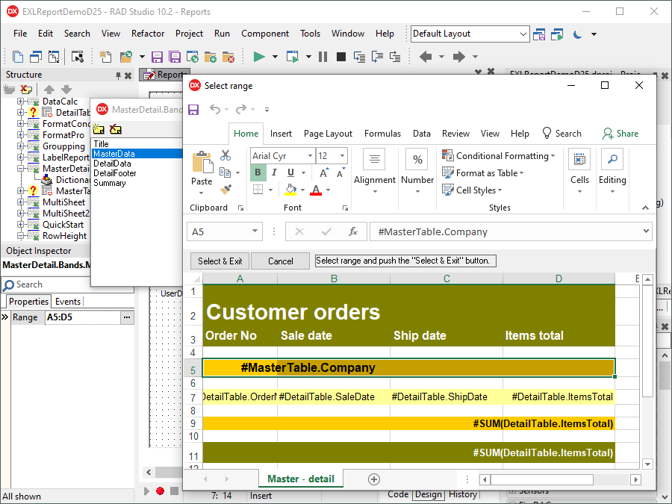Open the Component menu in RAD Studio
This screenshot has height=504, width=672.
(265, 34)
